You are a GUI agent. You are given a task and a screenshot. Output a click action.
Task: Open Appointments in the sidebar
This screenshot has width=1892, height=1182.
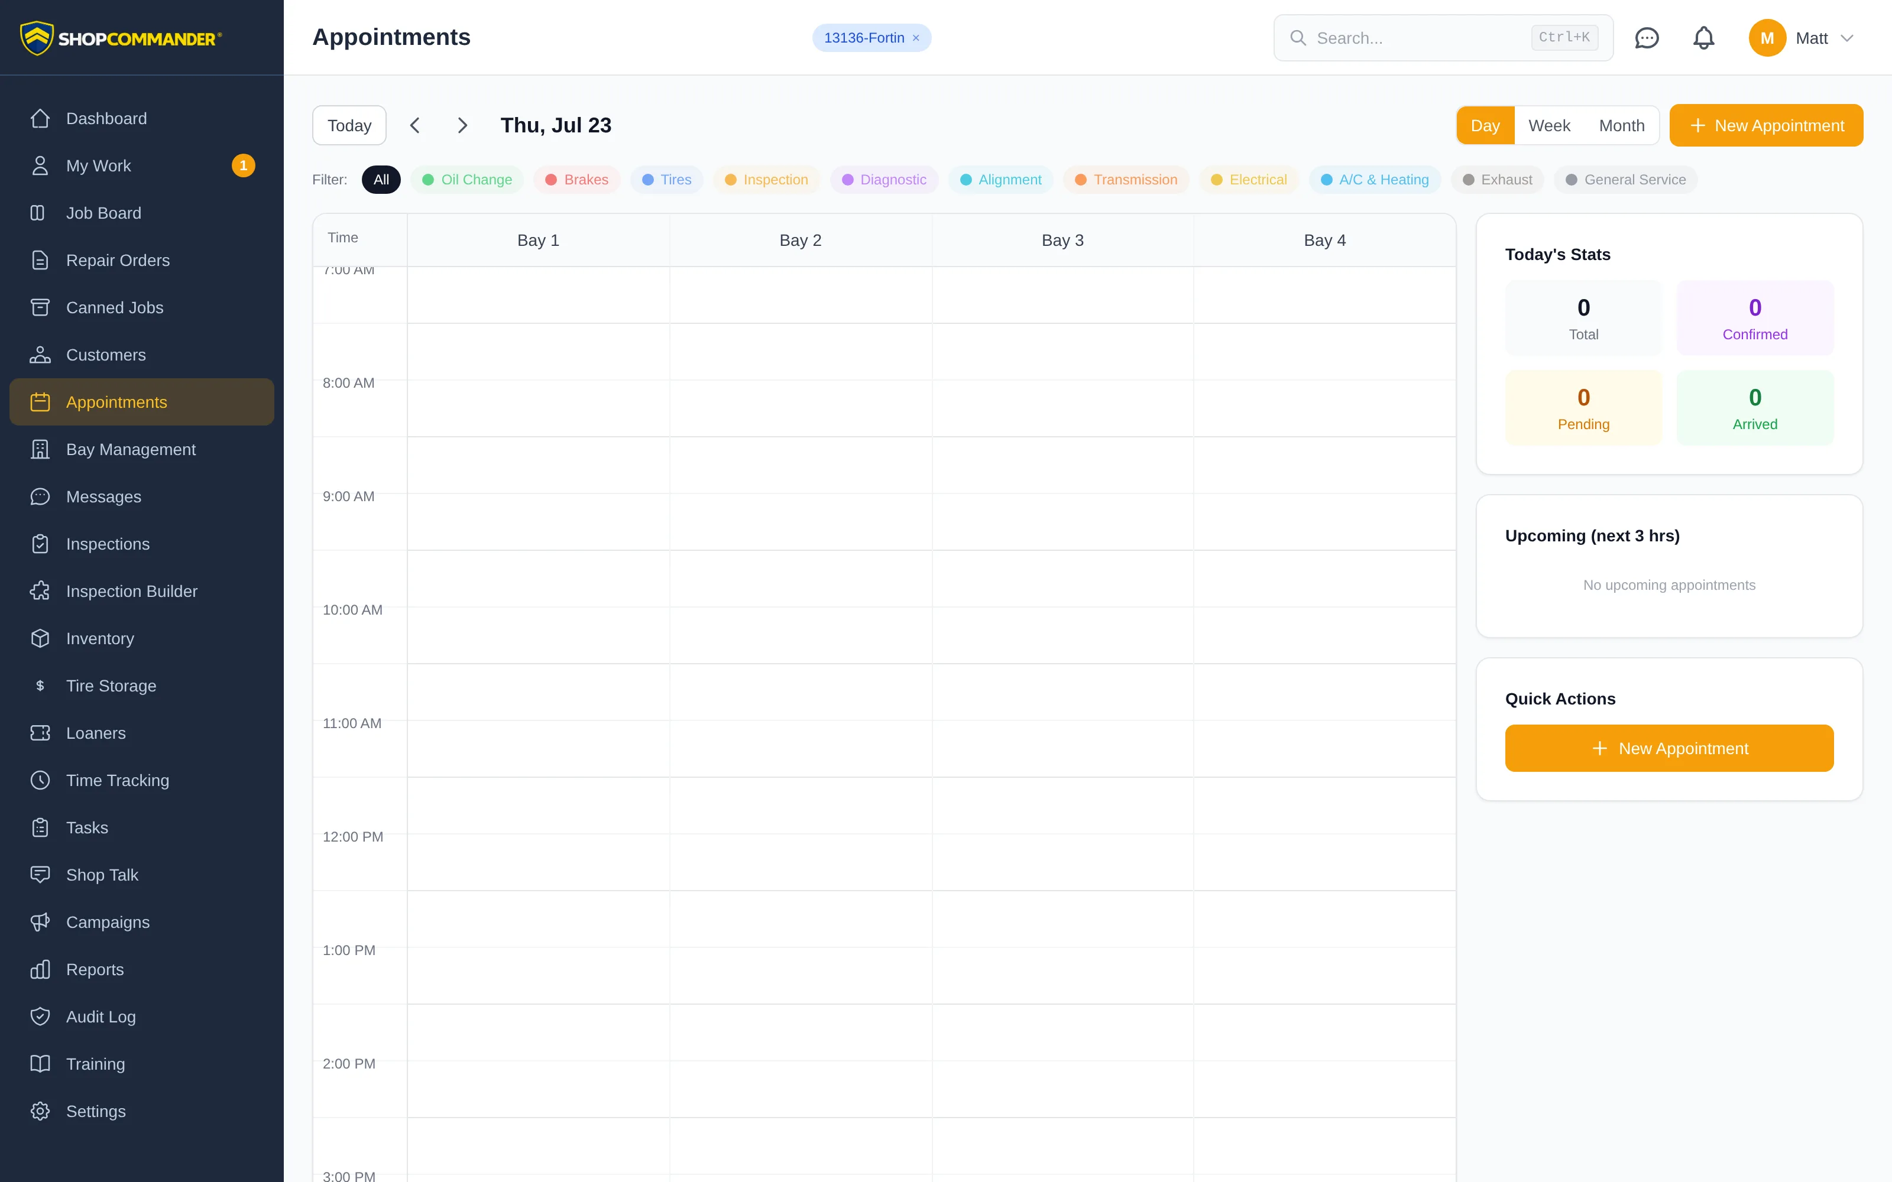point(141,402)
